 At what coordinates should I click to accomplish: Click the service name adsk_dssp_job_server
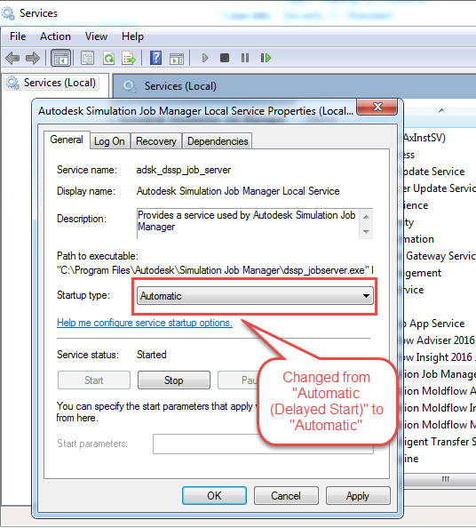coord(184,170)
